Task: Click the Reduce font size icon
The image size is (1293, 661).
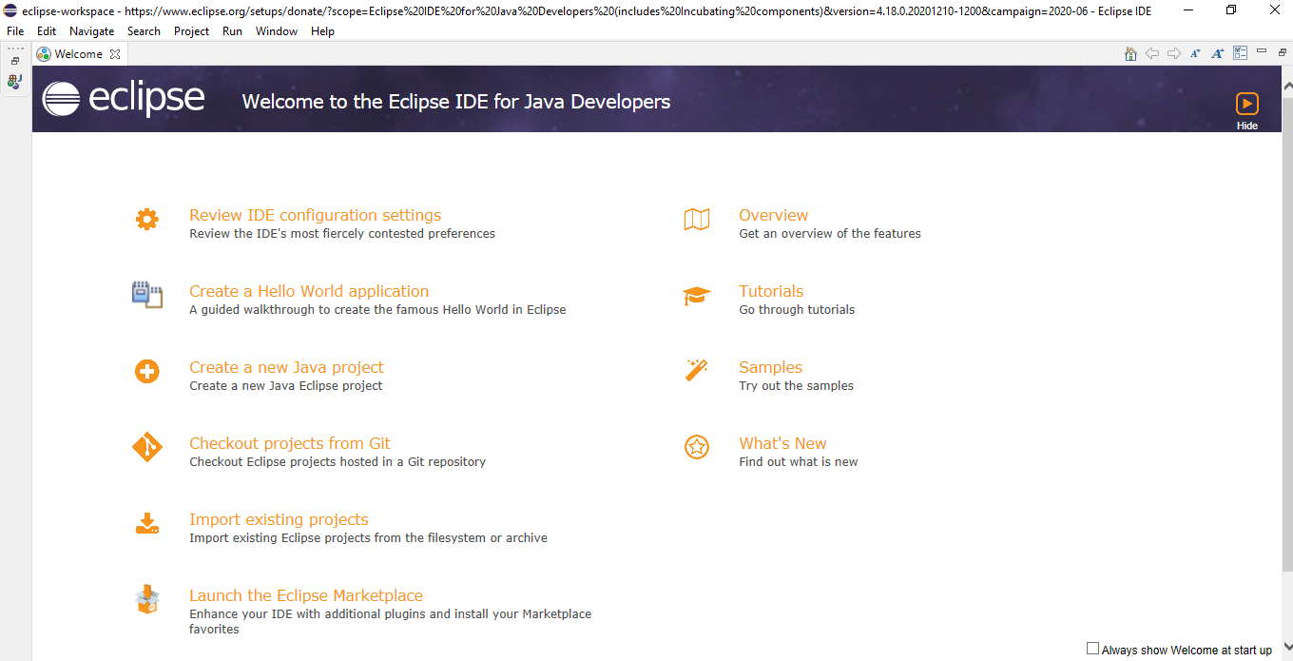Action: (1196, 54)
